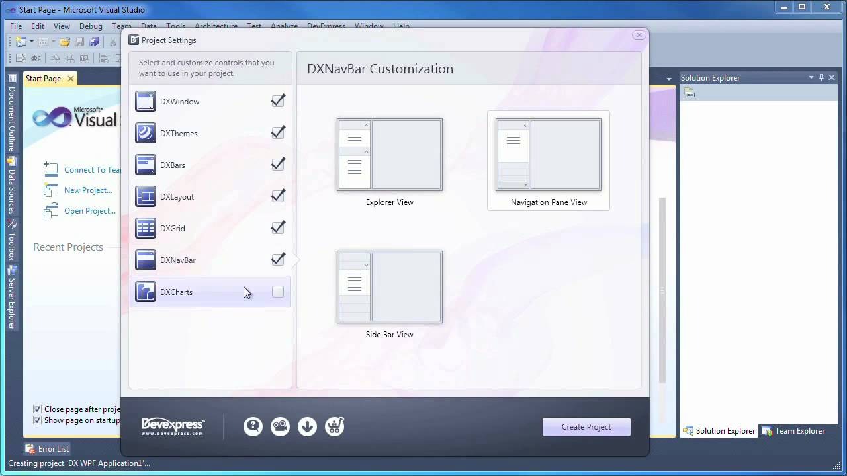Click the Save icon in Visual Studio toolbar
This screenshot has height=476, width=847.
click(79, 42)
